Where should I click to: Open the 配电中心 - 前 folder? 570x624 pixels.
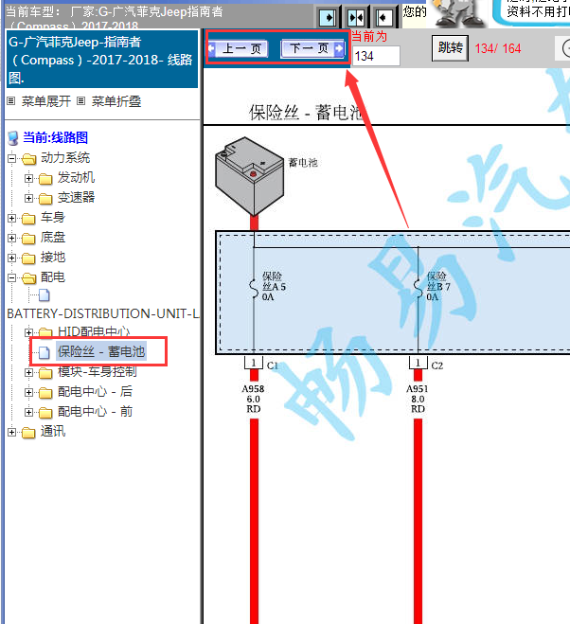95,412
